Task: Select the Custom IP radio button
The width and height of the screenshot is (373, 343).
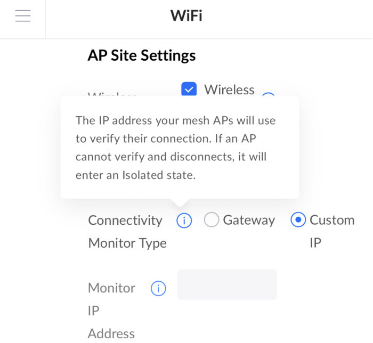Action: 298,220
